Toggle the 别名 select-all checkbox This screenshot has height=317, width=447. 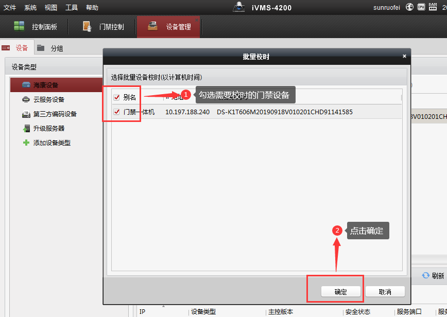coord(117,97)
